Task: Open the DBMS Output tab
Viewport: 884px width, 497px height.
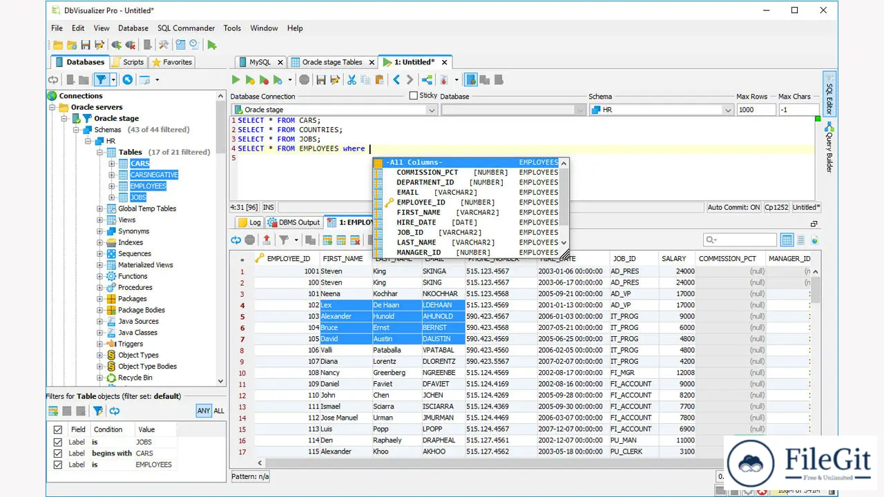Action: click(x=294, y=222)
